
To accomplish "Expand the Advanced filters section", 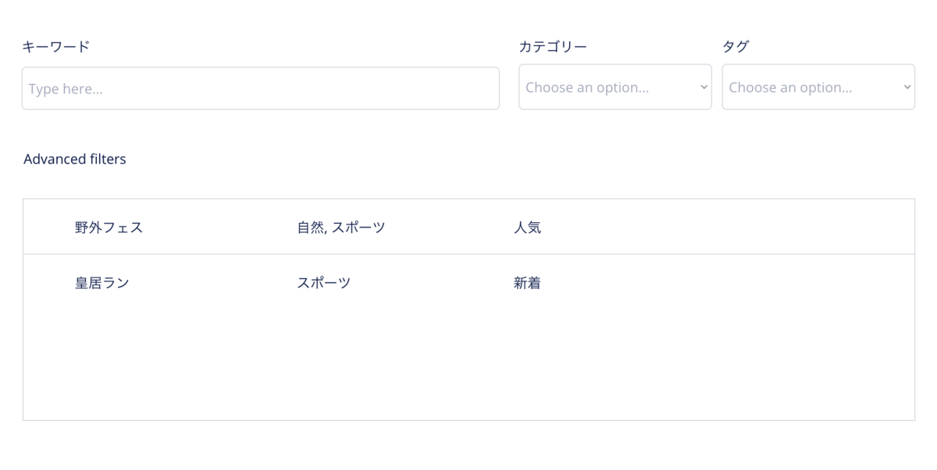I will 75,159.
